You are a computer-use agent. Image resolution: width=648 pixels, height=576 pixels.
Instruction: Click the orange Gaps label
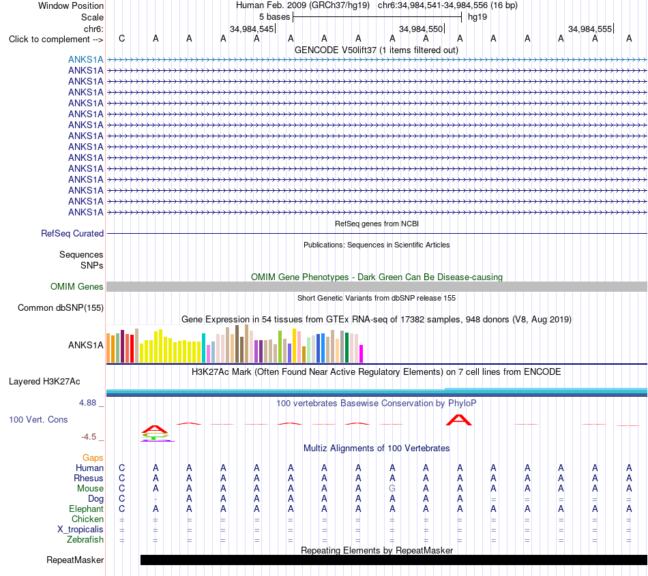(93, 457)
